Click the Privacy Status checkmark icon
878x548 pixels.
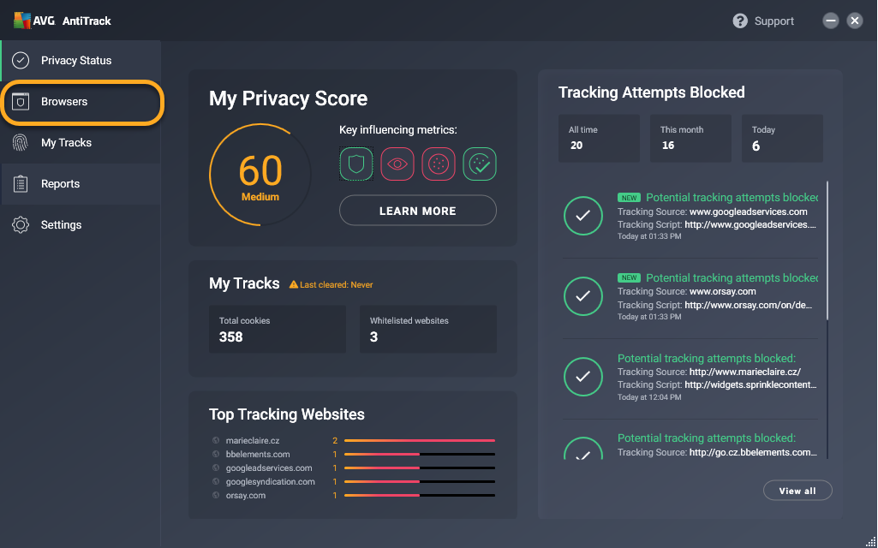pos(21,61)
